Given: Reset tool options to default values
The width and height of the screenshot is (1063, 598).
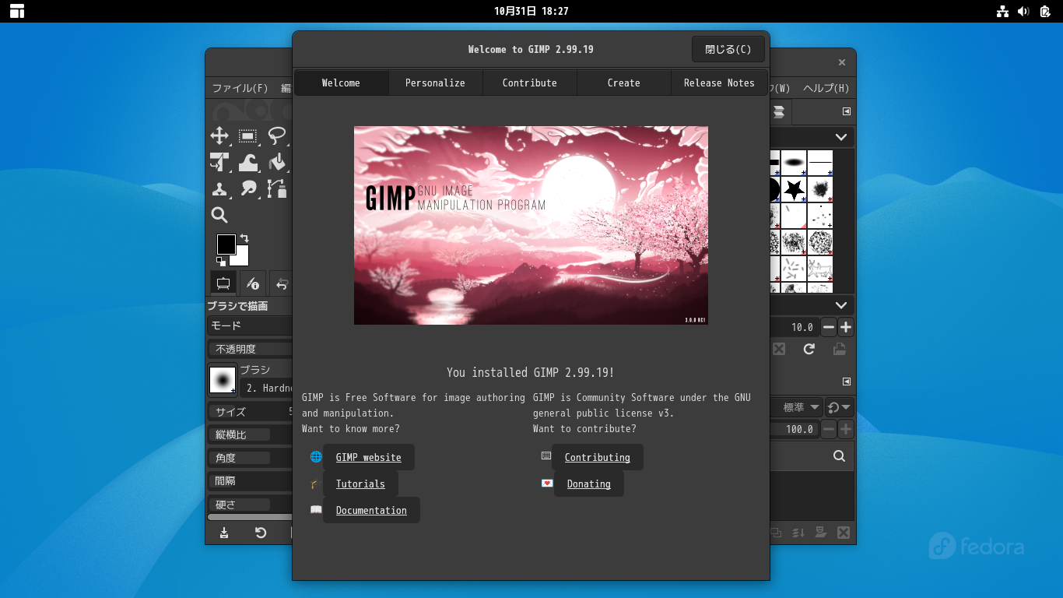Looking at the screenshot, I should tap(261, 533).
